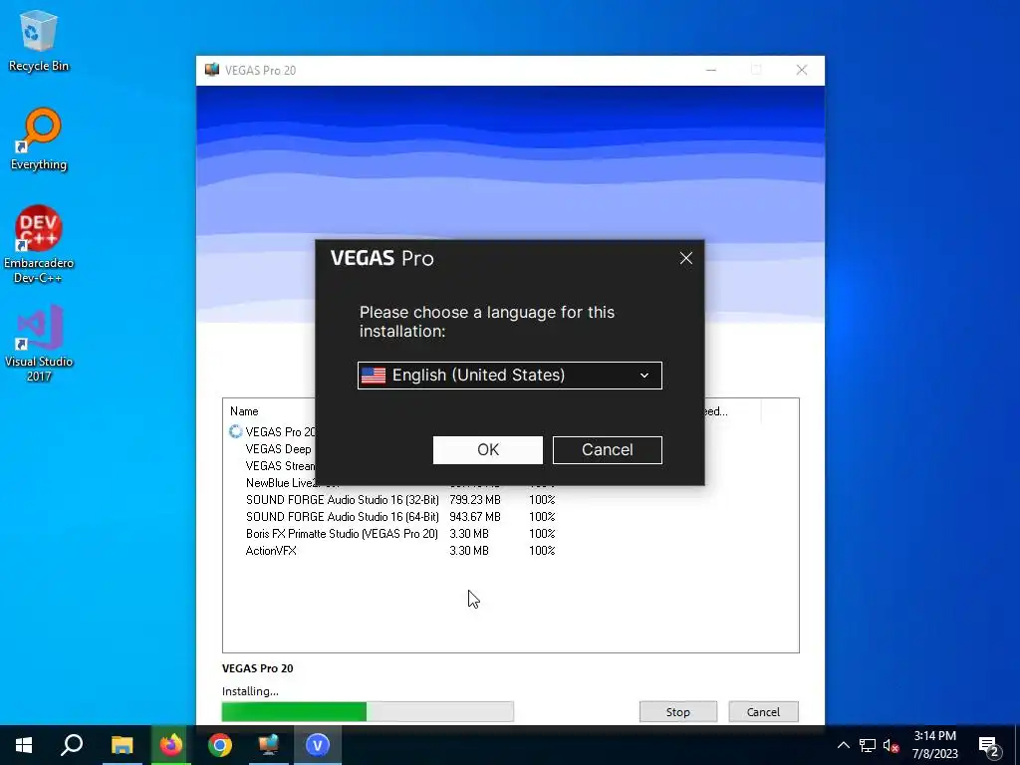Click the spinning icon beside VEGAS Pro 20

click(235, 431)
